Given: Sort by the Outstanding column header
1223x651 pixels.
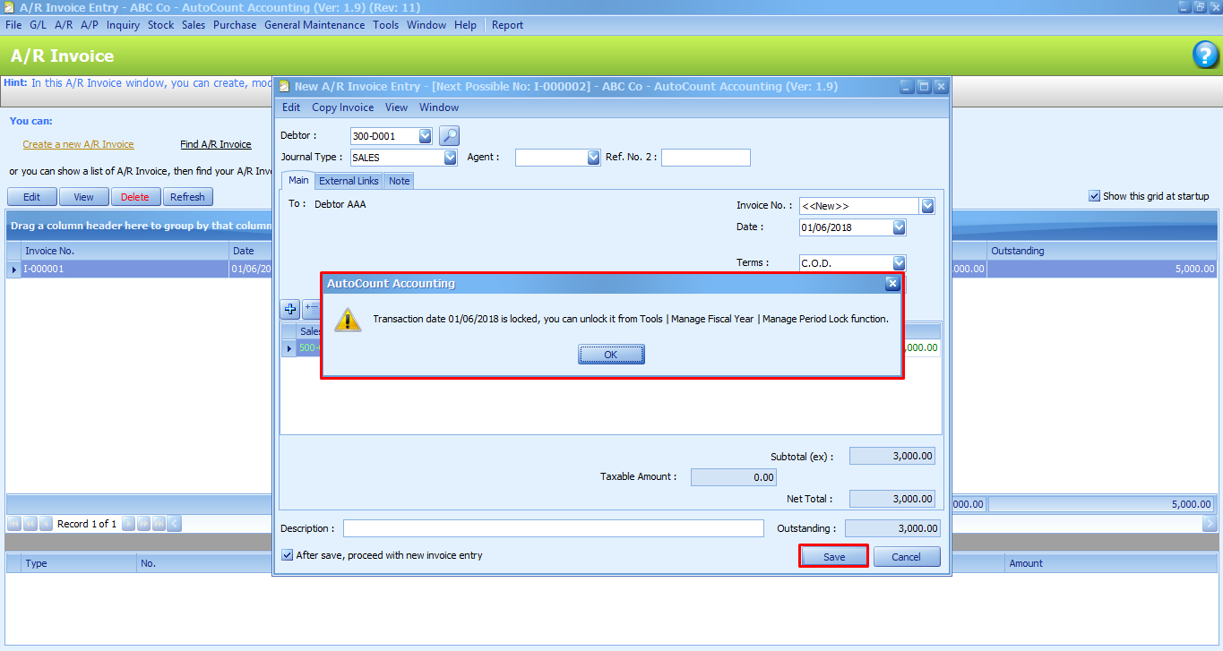Looking at the screenshot, I should click(x=1102, y=251).
